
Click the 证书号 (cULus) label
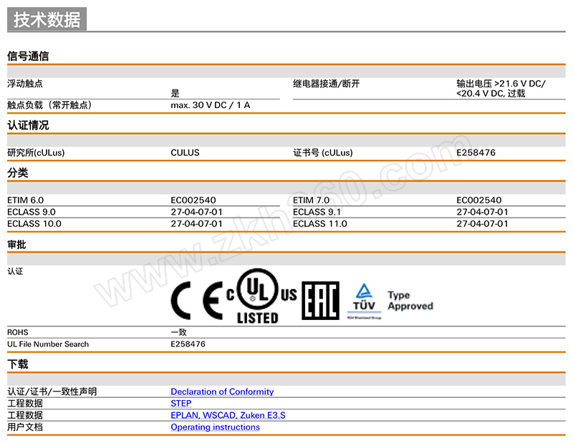[323, 152]
